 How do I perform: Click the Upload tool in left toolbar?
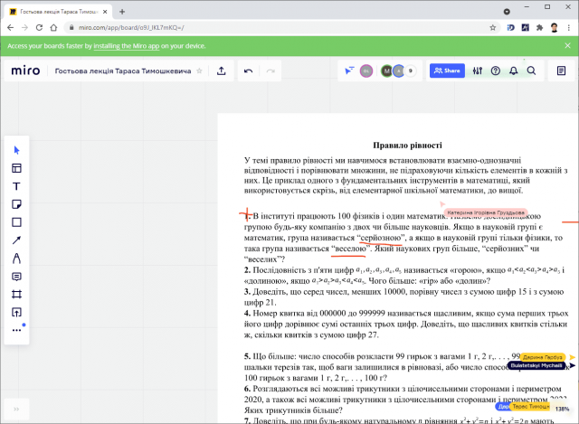click(16, 312)
